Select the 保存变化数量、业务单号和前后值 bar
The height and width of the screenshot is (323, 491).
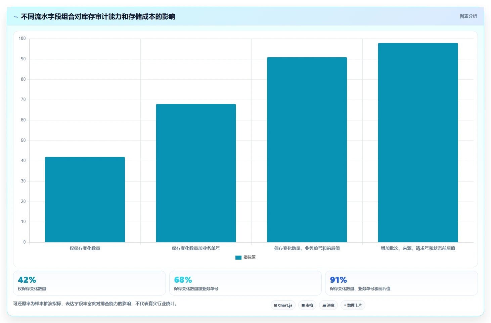307,150
